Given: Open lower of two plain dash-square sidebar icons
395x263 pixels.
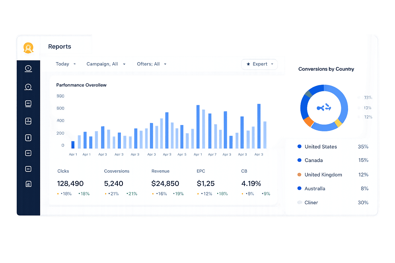Looking at the screenshot, I should coord(28,169).
